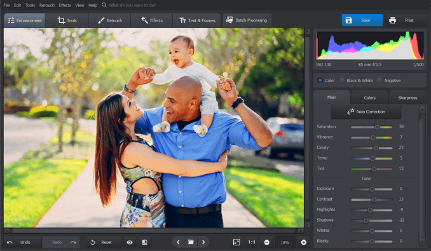Click the Reset button
Screen dimensions: 431x251
tap(104, 242)
